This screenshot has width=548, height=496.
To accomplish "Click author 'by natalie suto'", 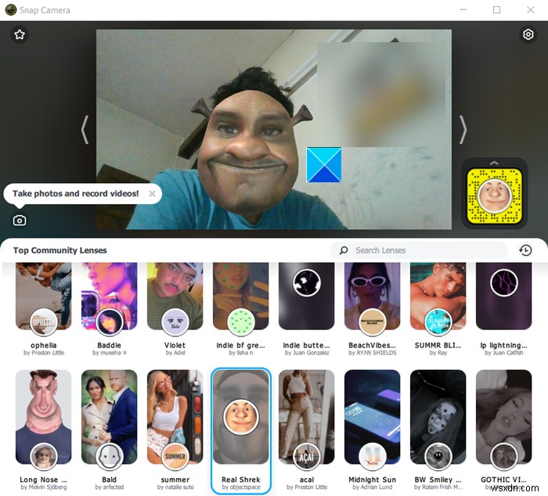I will tap(175, 487).
